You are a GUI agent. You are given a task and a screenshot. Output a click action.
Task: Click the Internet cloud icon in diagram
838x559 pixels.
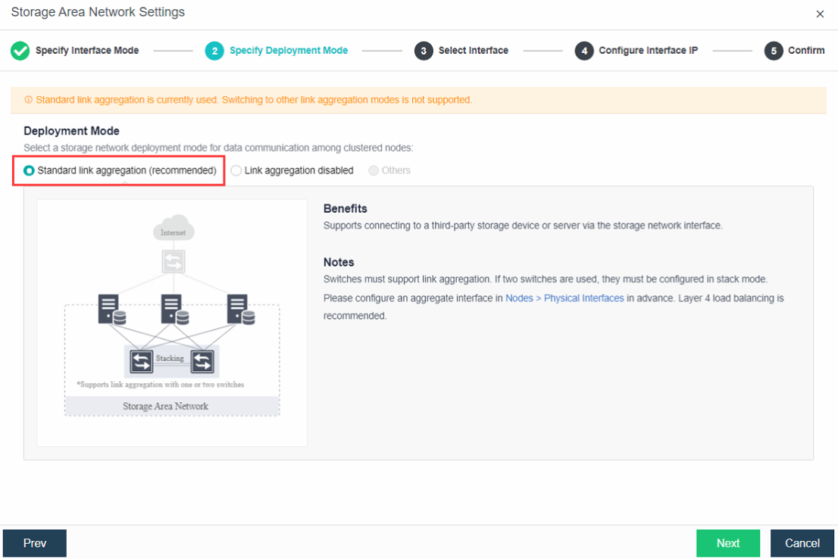pos(173,230)
